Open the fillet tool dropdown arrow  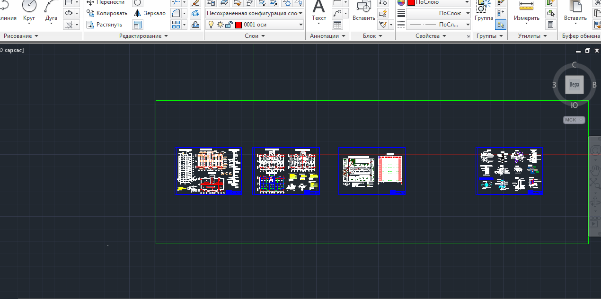coord(184,13)
